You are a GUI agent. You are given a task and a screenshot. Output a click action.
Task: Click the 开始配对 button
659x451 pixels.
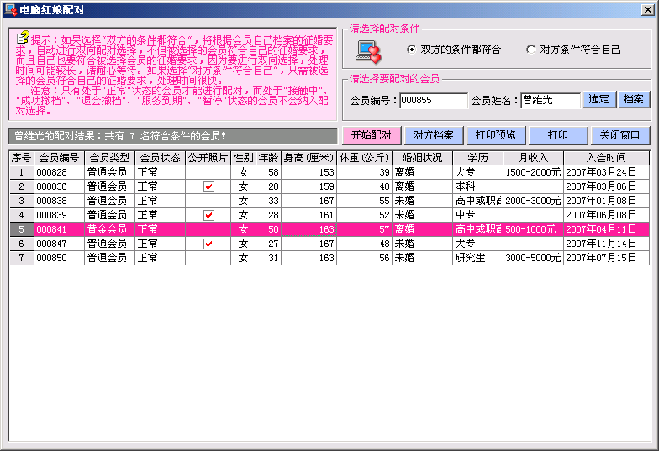pyautogui.click(x=371, y=135)
